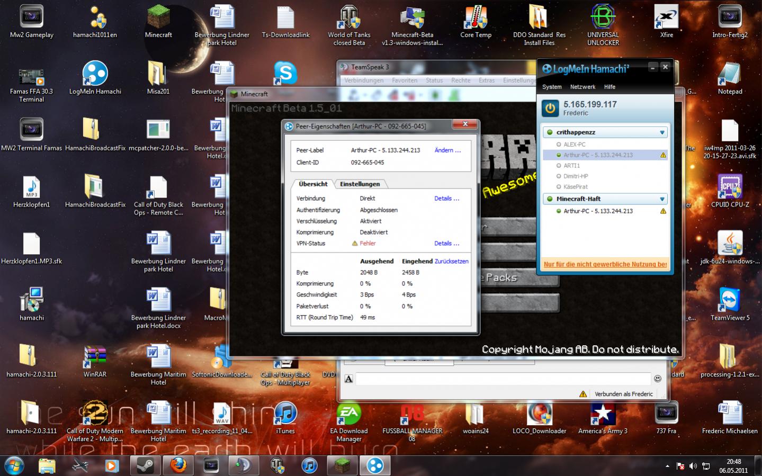Switch to the Einstellungen tab
Screen dimensions: 762x476
360,184
